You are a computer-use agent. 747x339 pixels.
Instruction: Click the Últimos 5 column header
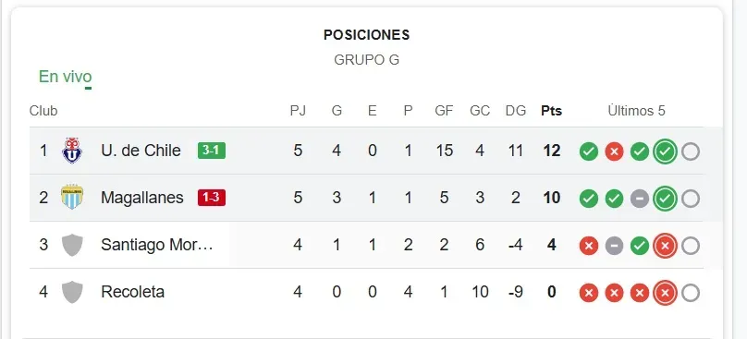pyautogui.click(x=636, y=111)
